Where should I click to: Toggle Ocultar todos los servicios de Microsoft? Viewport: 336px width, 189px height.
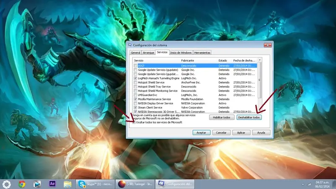click(134, 122)
